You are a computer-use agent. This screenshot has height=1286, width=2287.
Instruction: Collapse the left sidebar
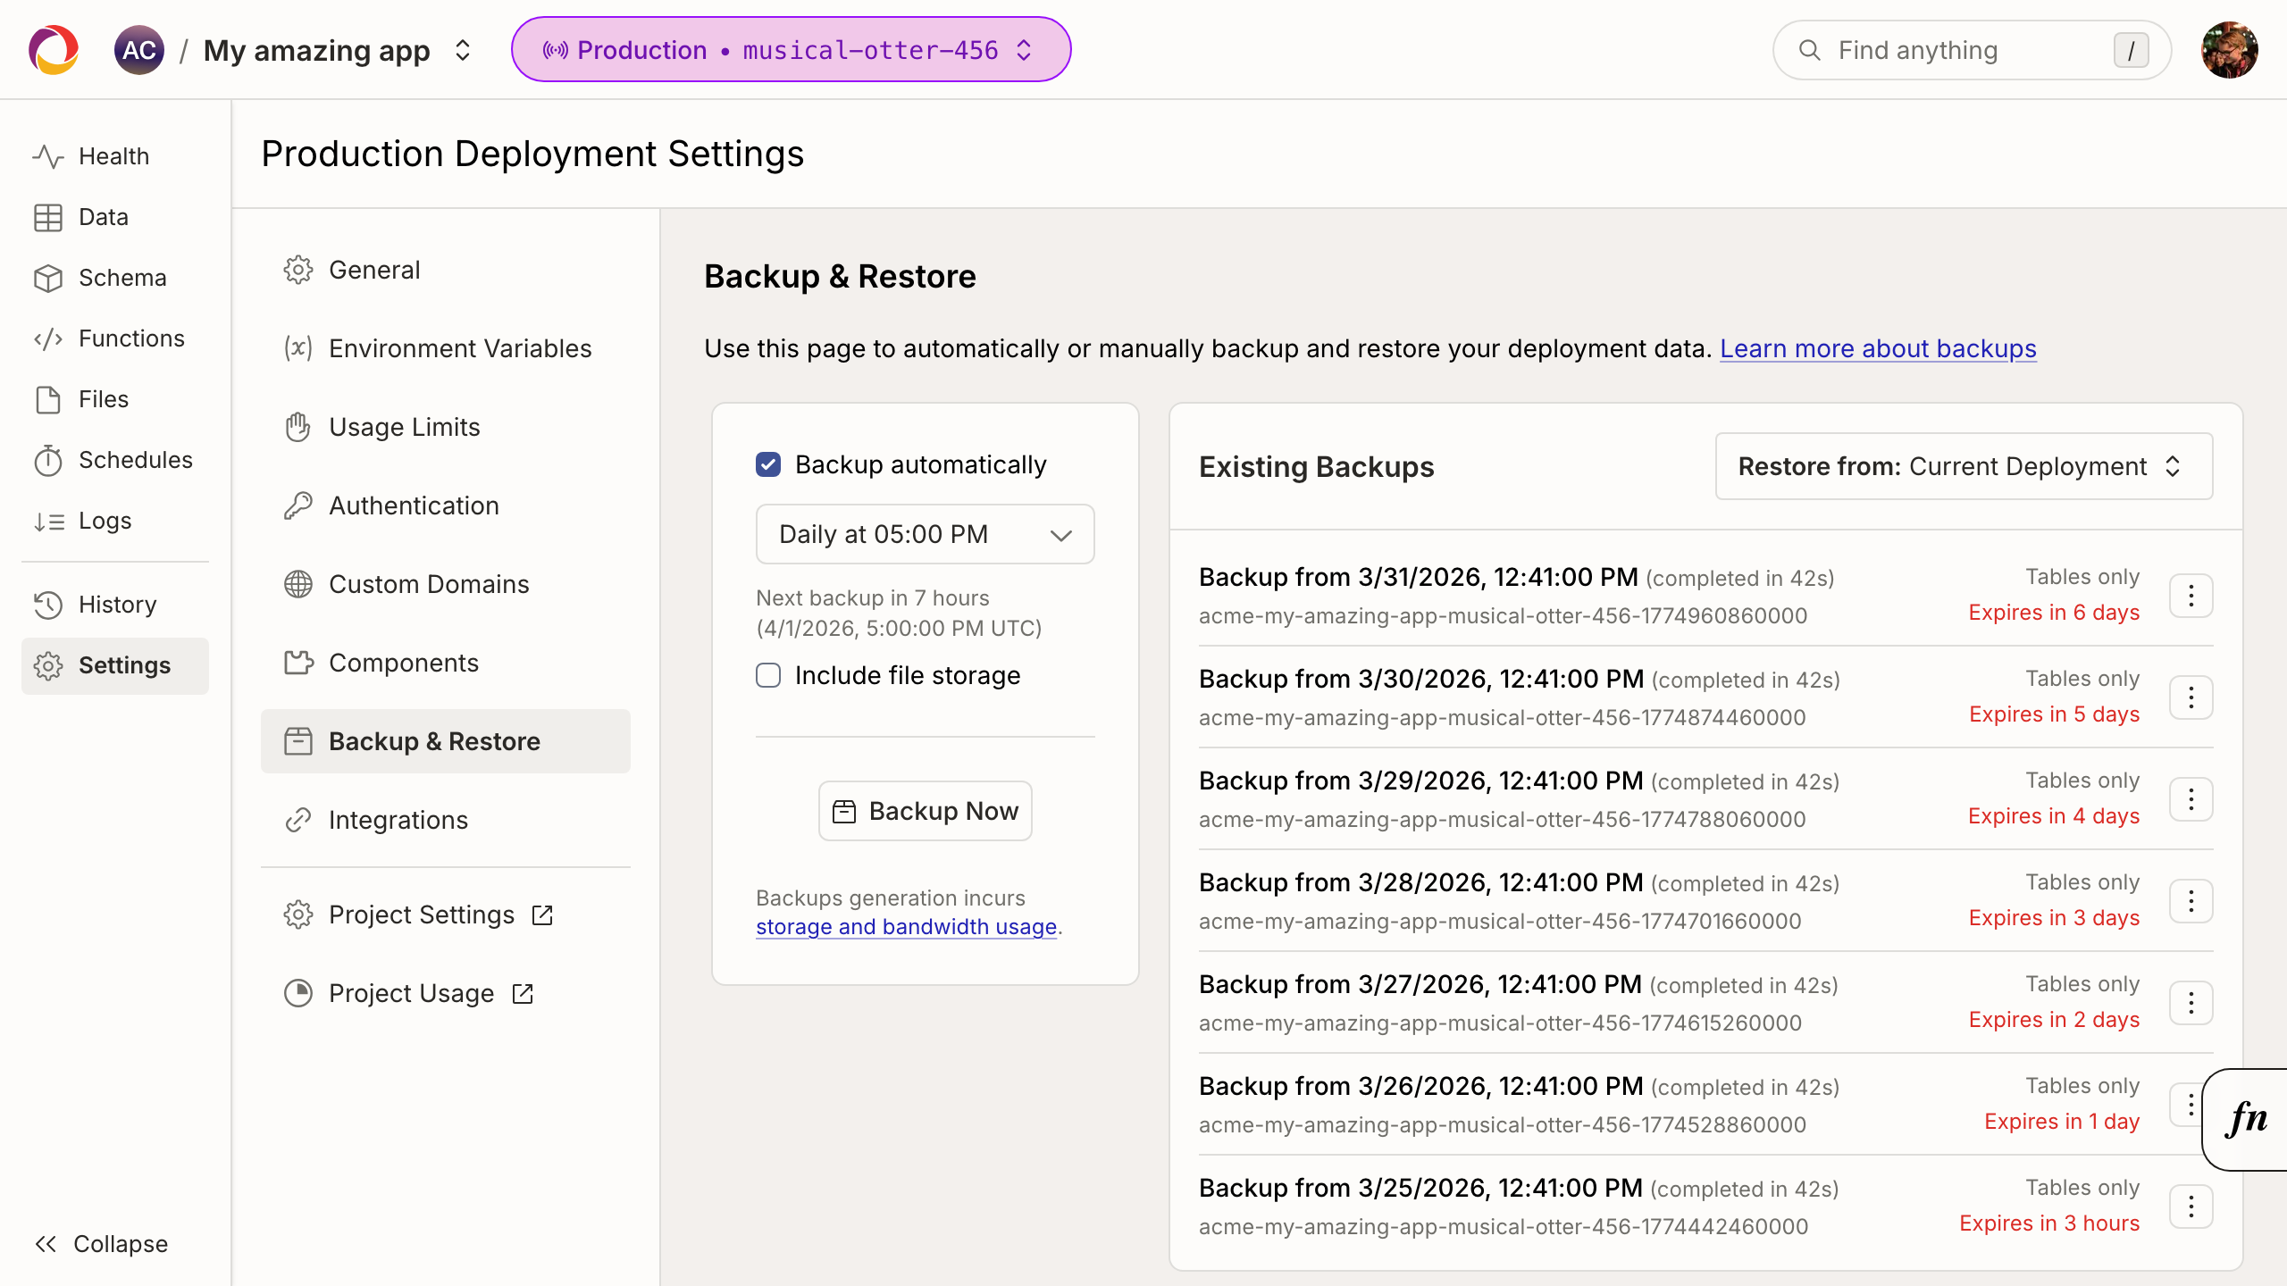[x=101, y=1244]
